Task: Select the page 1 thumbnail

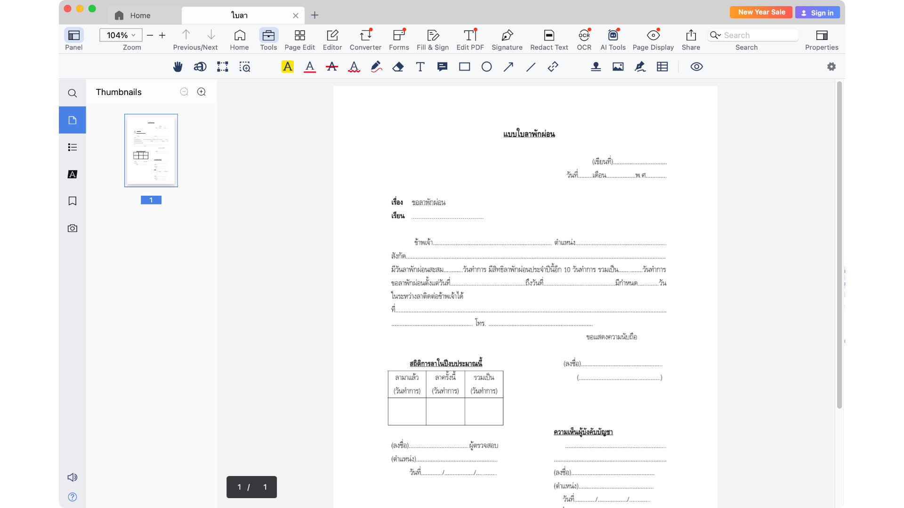Action: coord(151,151)
